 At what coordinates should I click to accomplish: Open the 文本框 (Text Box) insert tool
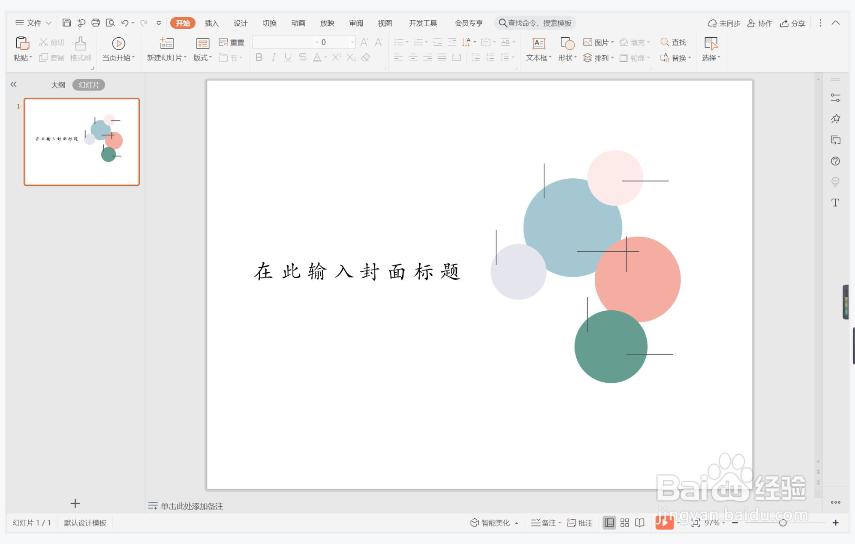(x=537, y=48)
